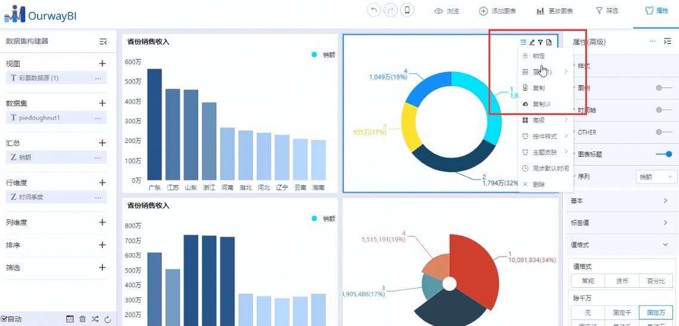Open options for 时间季度 dimension
The image size is (679, 326).
click(x=99, y=197)
